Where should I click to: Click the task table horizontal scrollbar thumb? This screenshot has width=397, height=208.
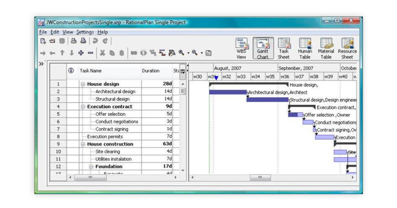click(x=90, y=177)
